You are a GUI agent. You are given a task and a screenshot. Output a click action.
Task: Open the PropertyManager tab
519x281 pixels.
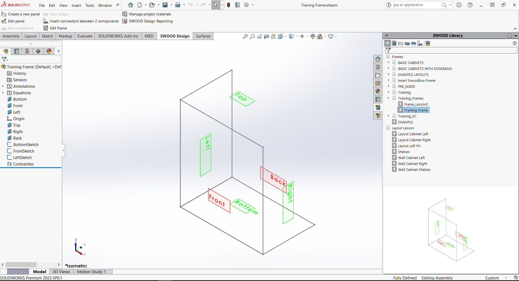point(16,51)
